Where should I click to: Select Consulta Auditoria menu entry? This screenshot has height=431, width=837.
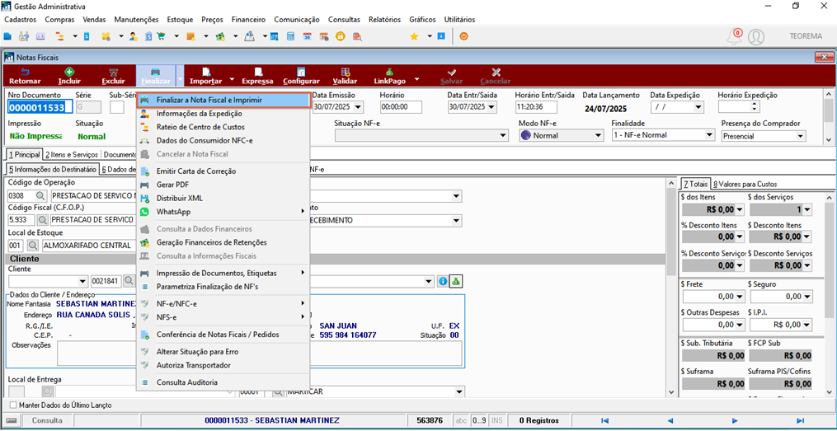pyautogui.click(x=223, y=382)
